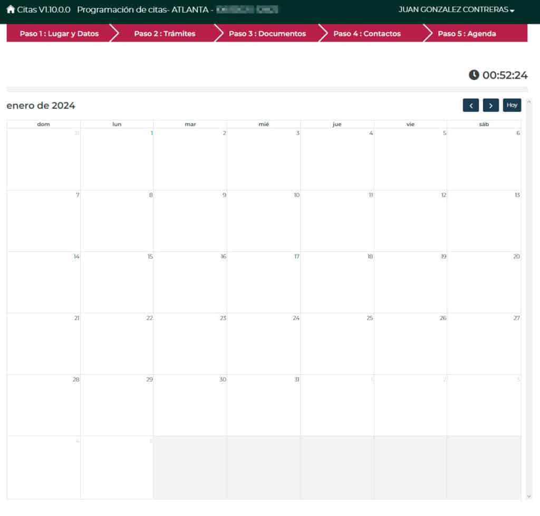
Task: Select Tuesday January 16 day cell
Action: tap(190, 282)
